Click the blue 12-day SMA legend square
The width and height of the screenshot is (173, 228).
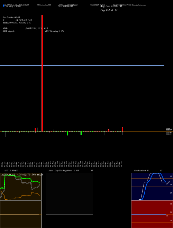tap(3, 6)
